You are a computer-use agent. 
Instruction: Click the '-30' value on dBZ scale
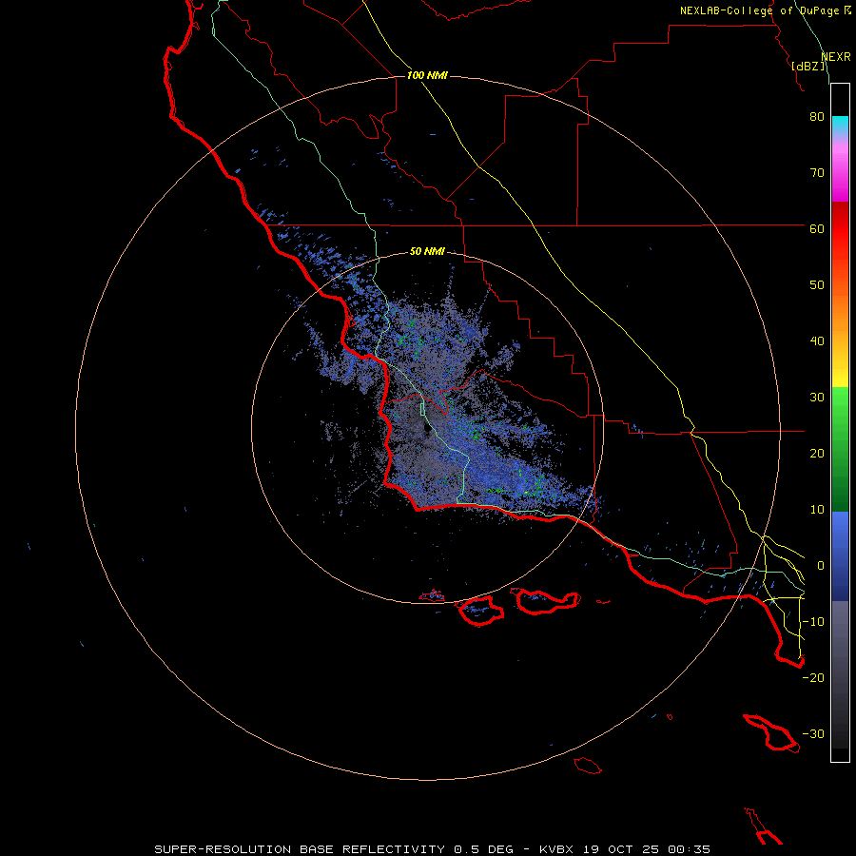pyautogui.click(x=813, y=734)
